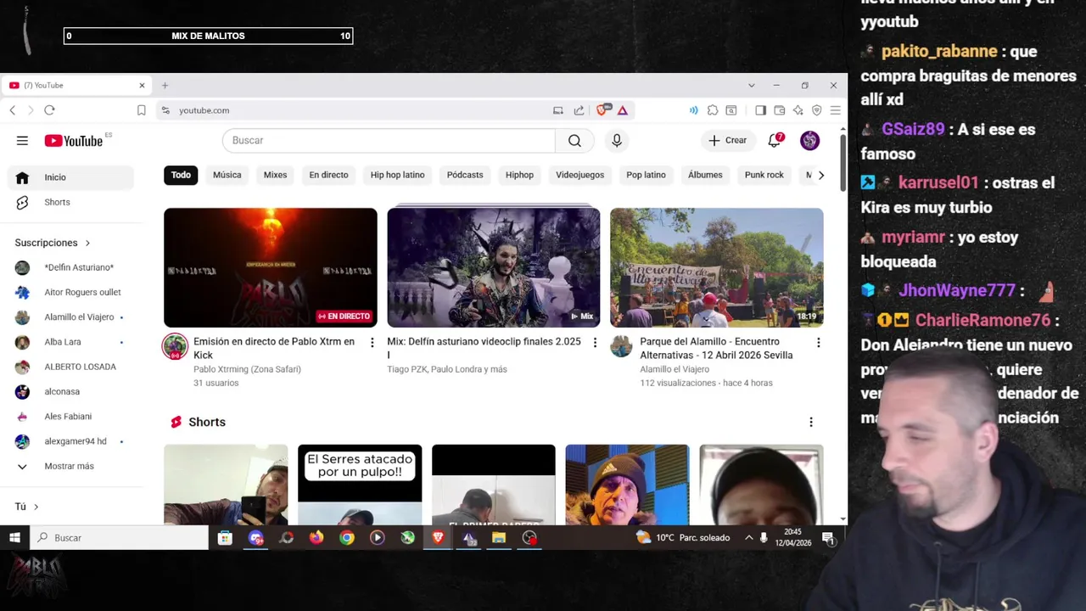The height and width of the screenshot is (611, 1086).
Task: Click the Brave VPN shield icon
Action: [816, 110]
